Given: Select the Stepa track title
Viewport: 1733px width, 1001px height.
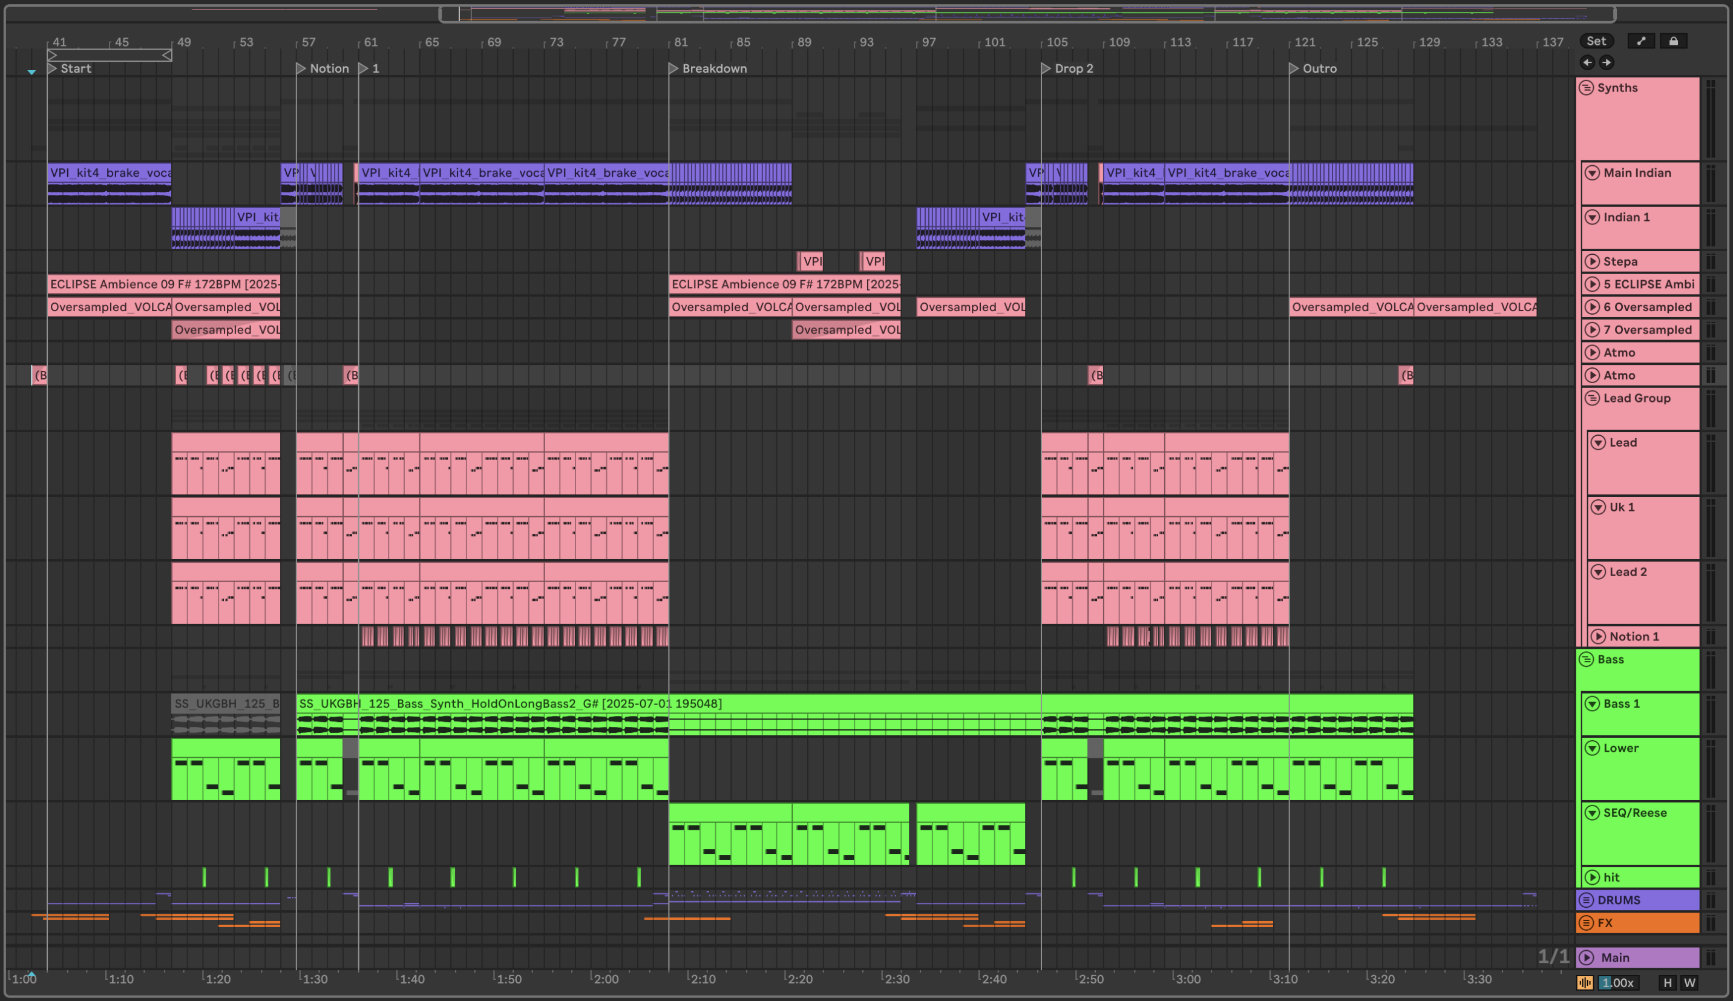Looking at the screenshot, I should click(x=1620, y=261).
